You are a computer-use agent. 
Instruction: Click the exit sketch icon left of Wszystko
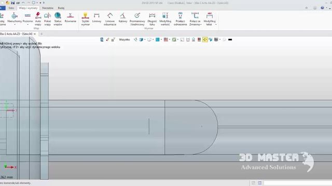click(x=102, y=40)
